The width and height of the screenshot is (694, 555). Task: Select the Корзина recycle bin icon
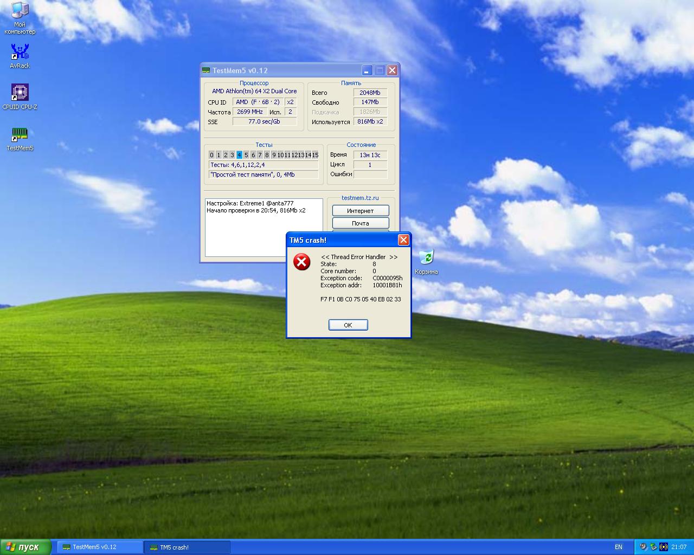coord(426,262)
